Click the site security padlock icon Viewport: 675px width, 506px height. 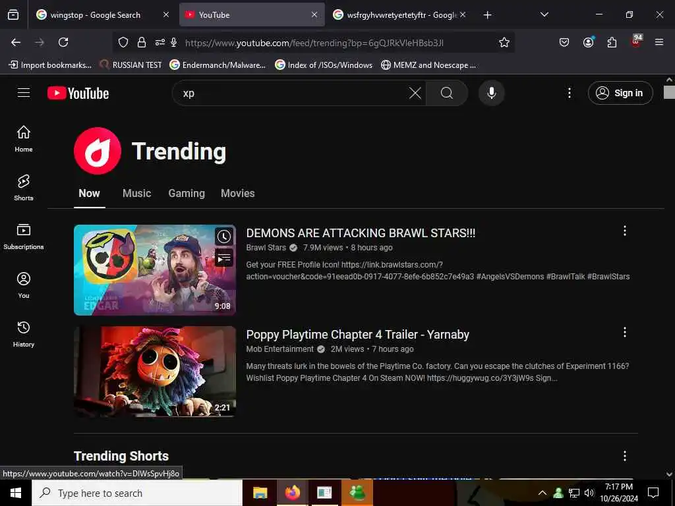click(x=142, y=42)
